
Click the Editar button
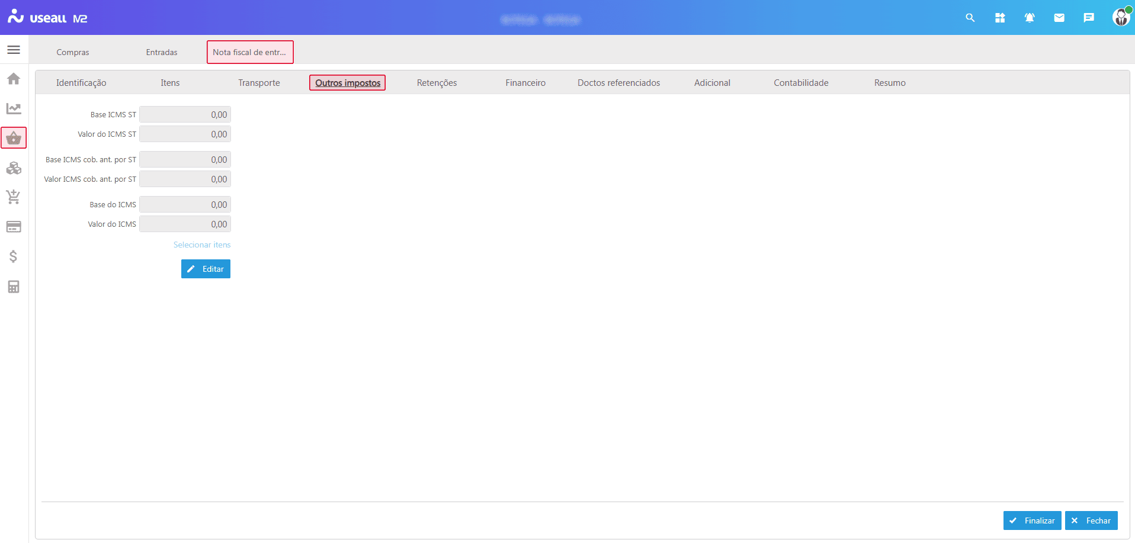[x=206, y=269]
